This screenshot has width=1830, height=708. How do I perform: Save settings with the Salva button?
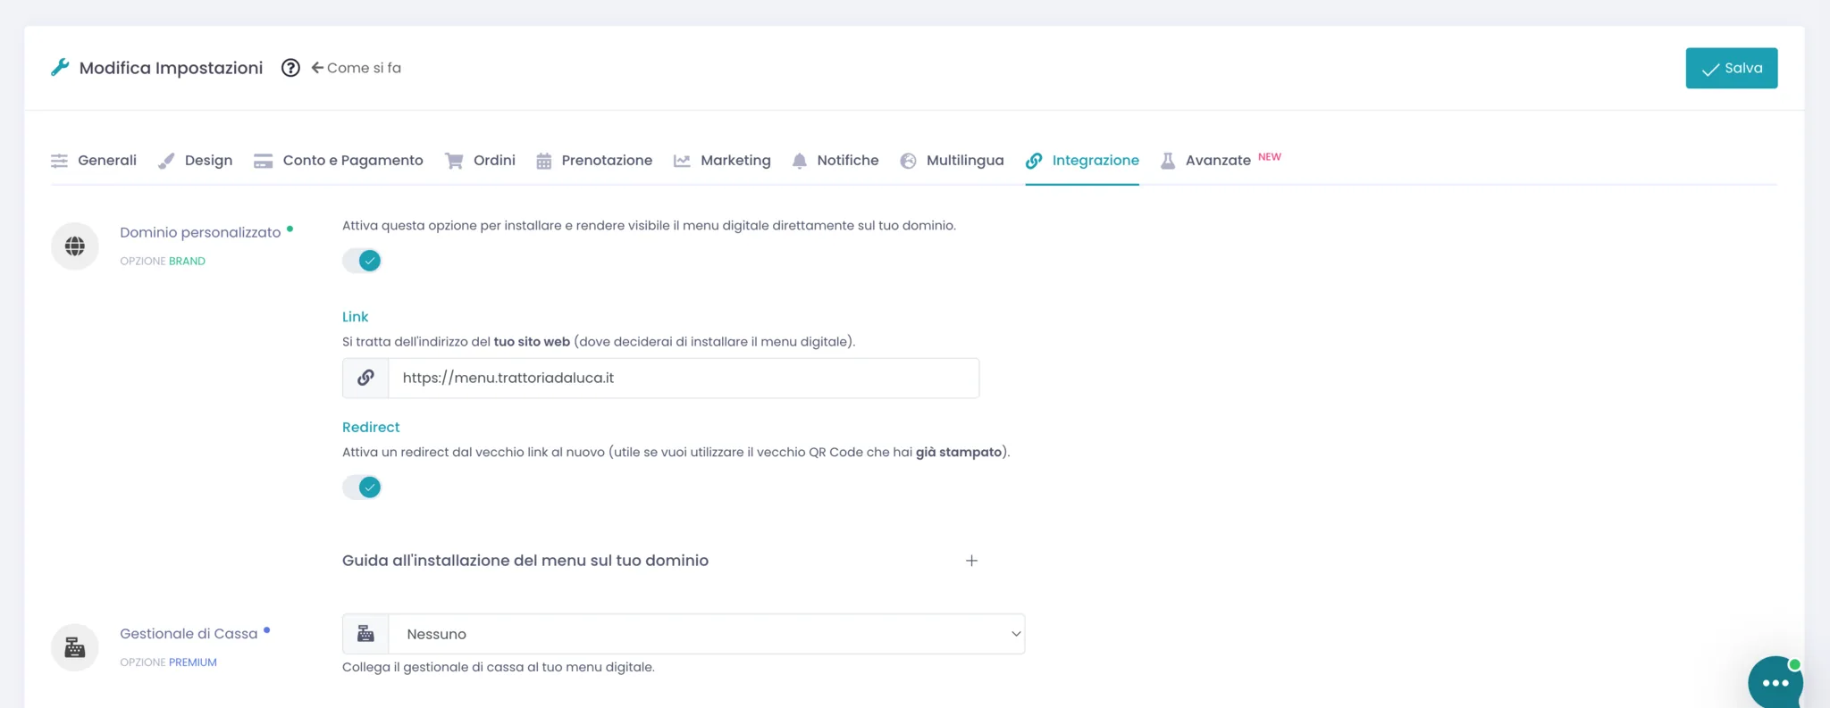(x=1731, y=68)
